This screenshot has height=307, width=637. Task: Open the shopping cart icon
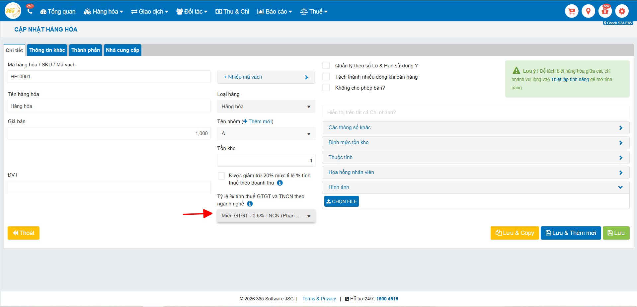coord(571,11)
